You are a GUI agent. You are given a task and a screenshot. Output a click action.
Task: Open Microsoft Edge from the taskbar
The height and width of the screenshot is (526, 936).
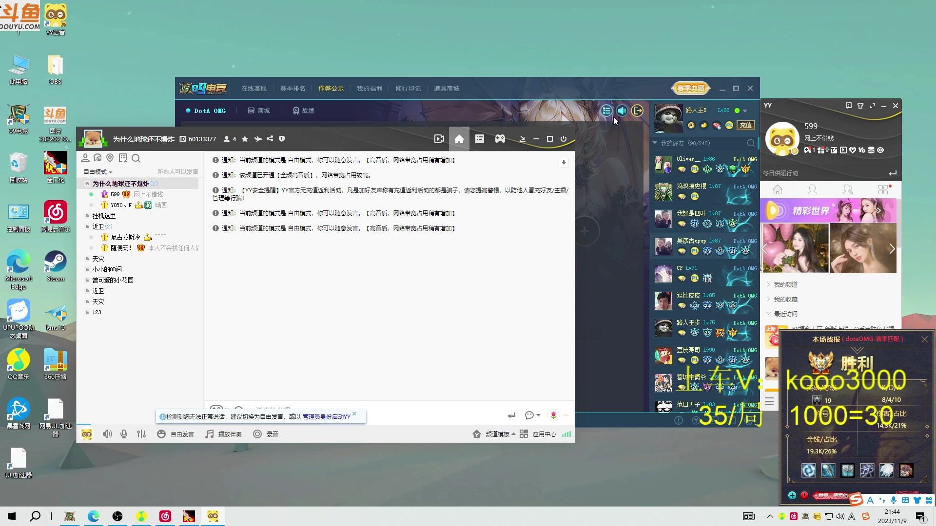click(x=93, y=516)
